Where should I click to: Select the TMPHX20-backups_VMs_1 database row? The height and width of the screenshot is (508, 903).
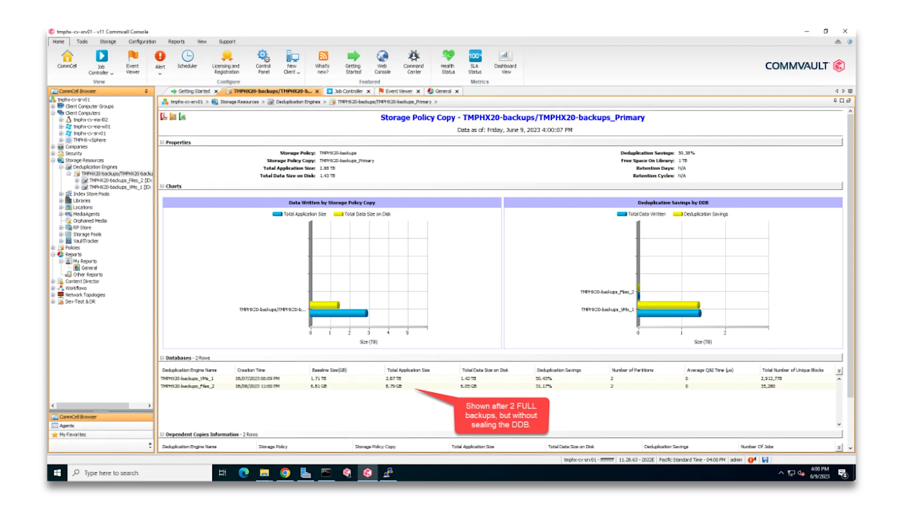(497, 378)
